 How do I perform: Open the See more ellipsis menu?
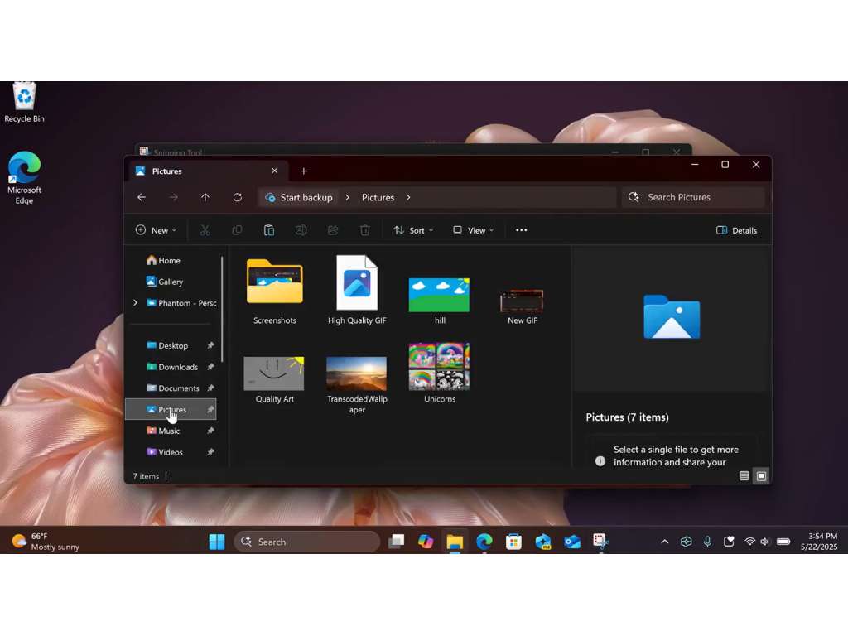(521, 230)
